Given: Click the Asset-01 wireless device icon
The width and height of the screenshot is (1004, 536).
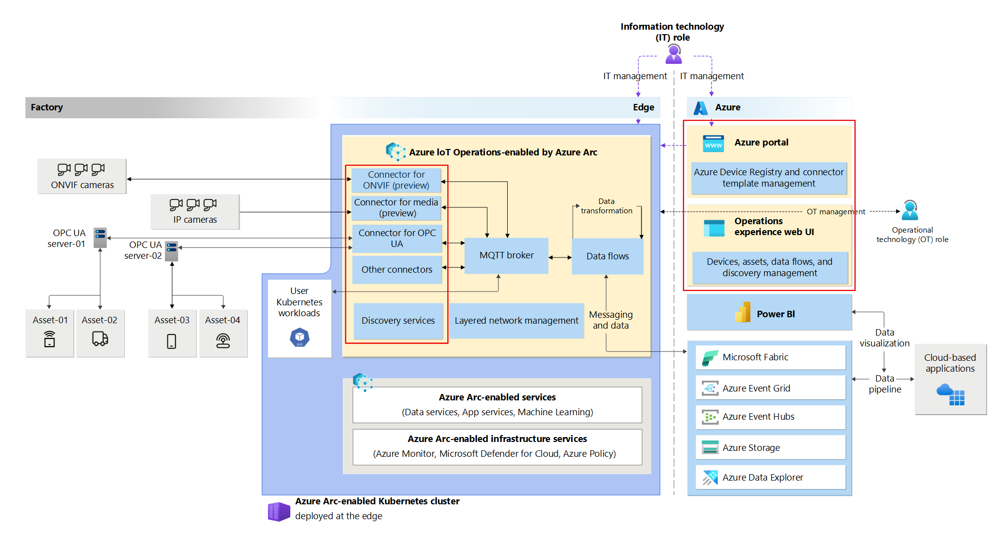Looking at the screenshot, I should 50,340.
